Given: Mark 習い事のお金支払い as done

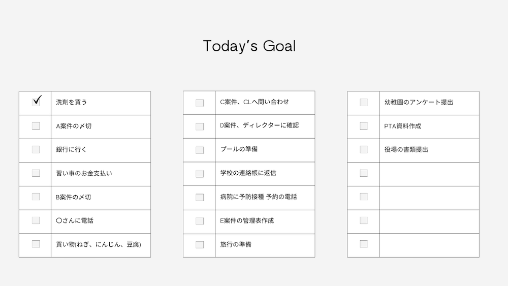Looking at the screenshot, I should [36, 173].
